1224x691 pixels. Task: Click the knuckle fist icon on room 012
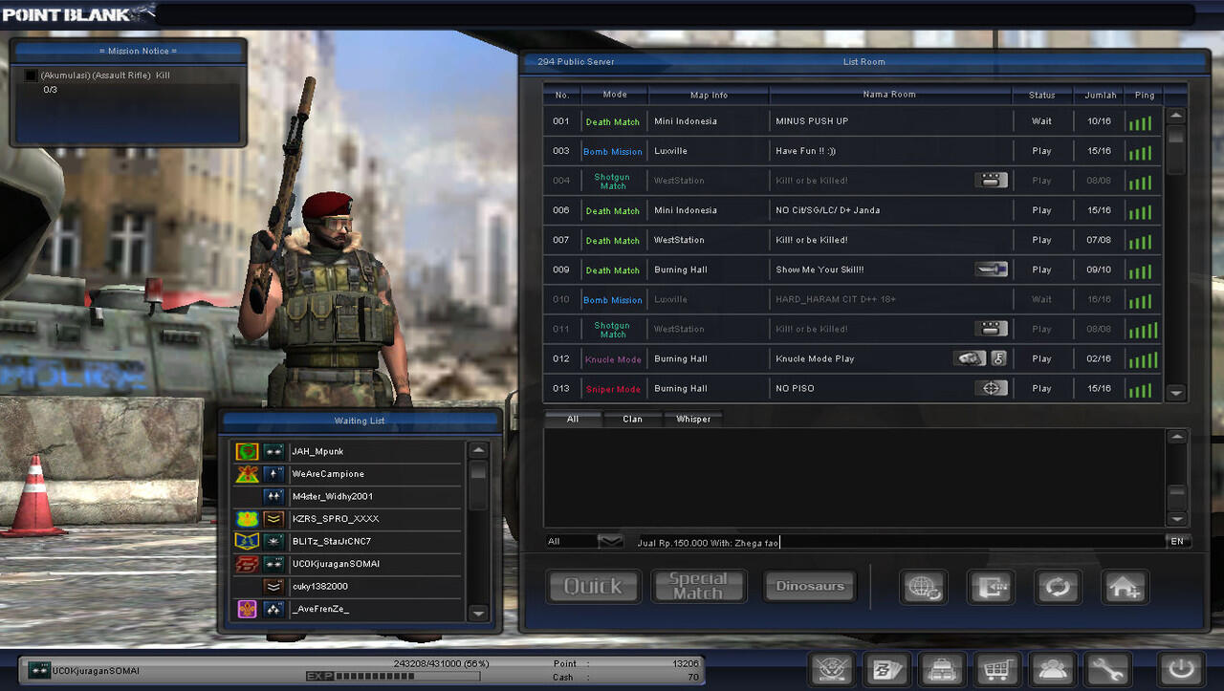[970, 358]
